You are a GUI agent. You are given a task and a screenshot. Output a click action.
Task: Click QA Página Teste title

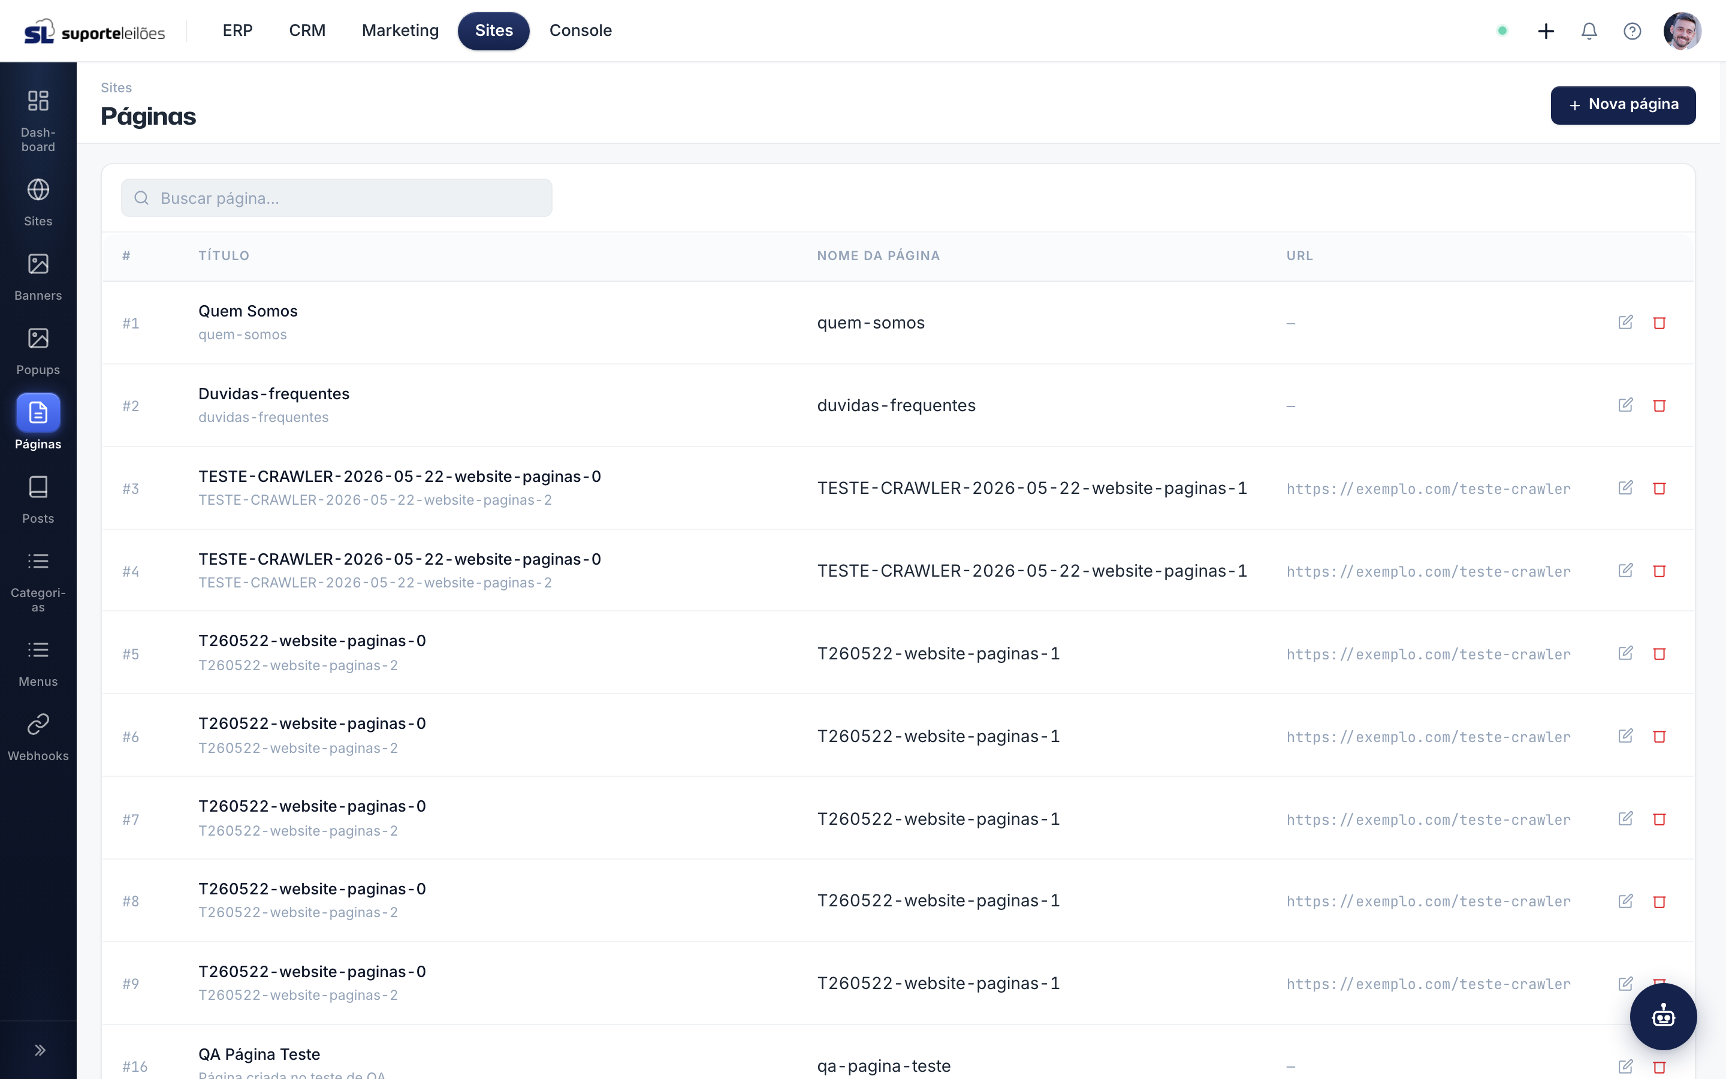(259, 1054)
